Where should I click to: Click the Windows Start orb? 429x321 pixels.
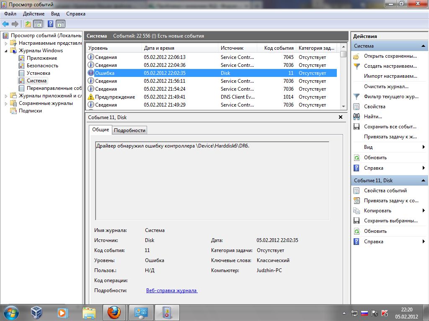[10, 312]
